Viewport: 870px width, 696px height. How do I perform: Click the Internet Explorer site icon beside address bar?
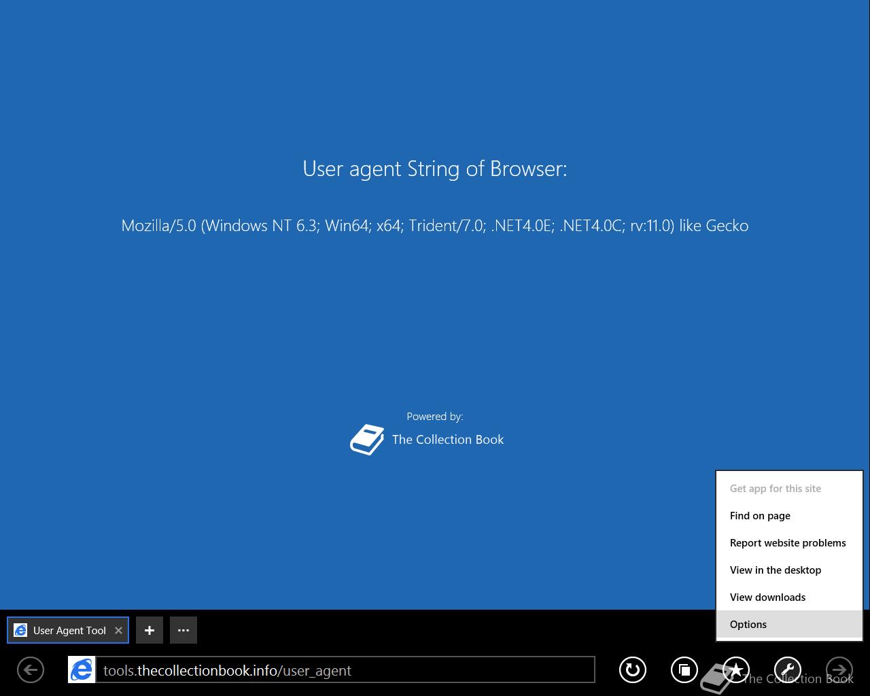(x=82, y=670)
